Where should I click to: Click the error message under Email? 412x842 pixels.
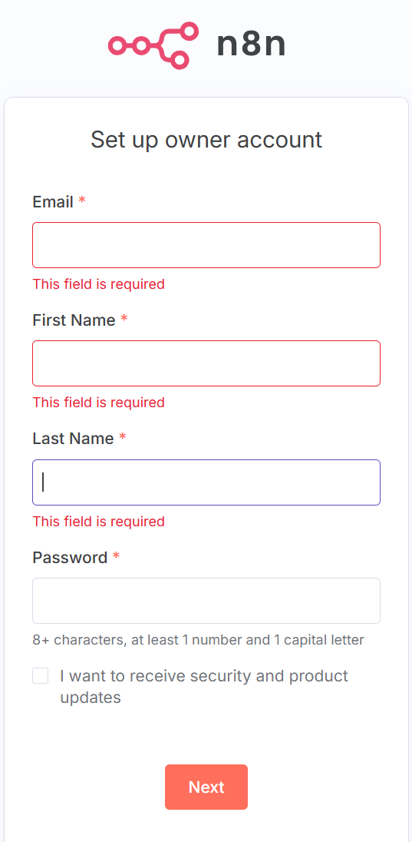[x=99, y=284]
